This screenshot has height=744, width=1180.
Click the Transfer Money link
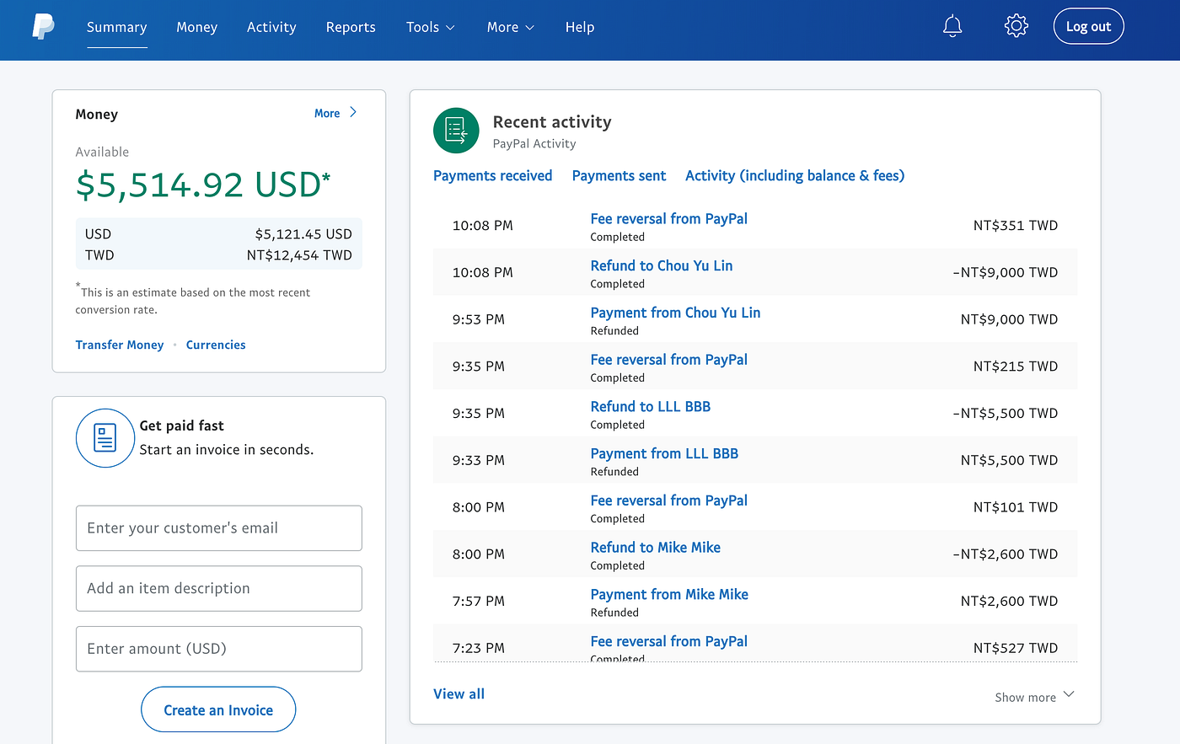click(120, 345)
